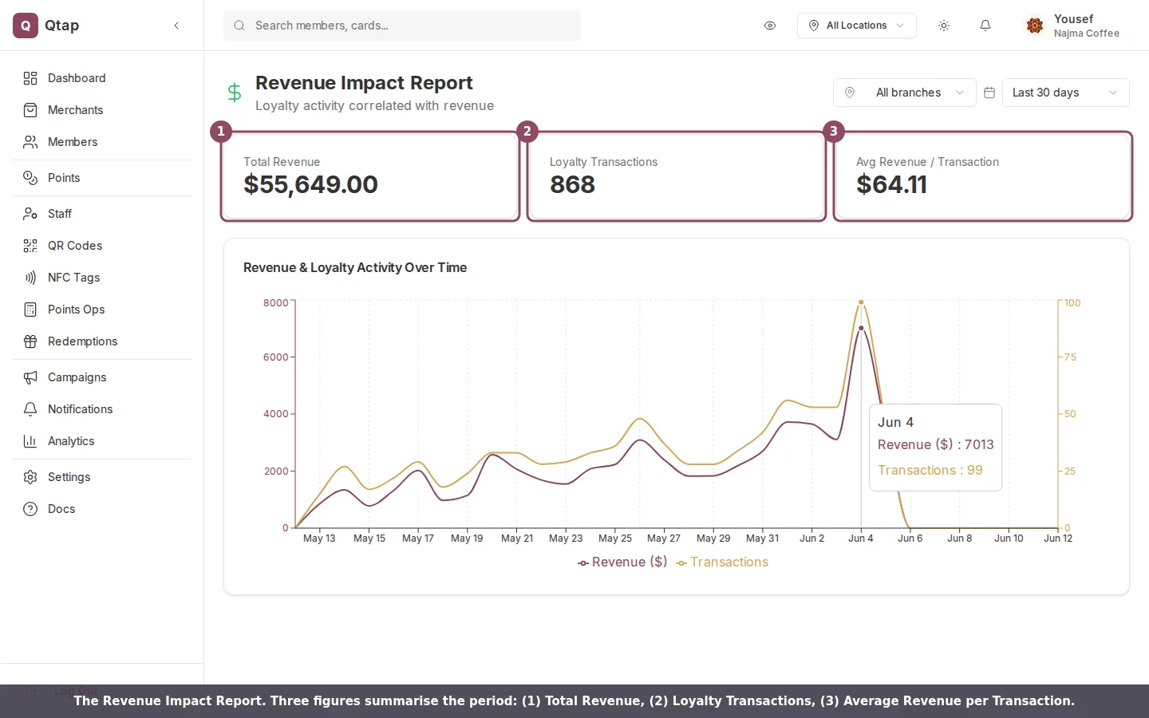
Task: Click the Points Ops receipt icon
Action: click(30, 310)
